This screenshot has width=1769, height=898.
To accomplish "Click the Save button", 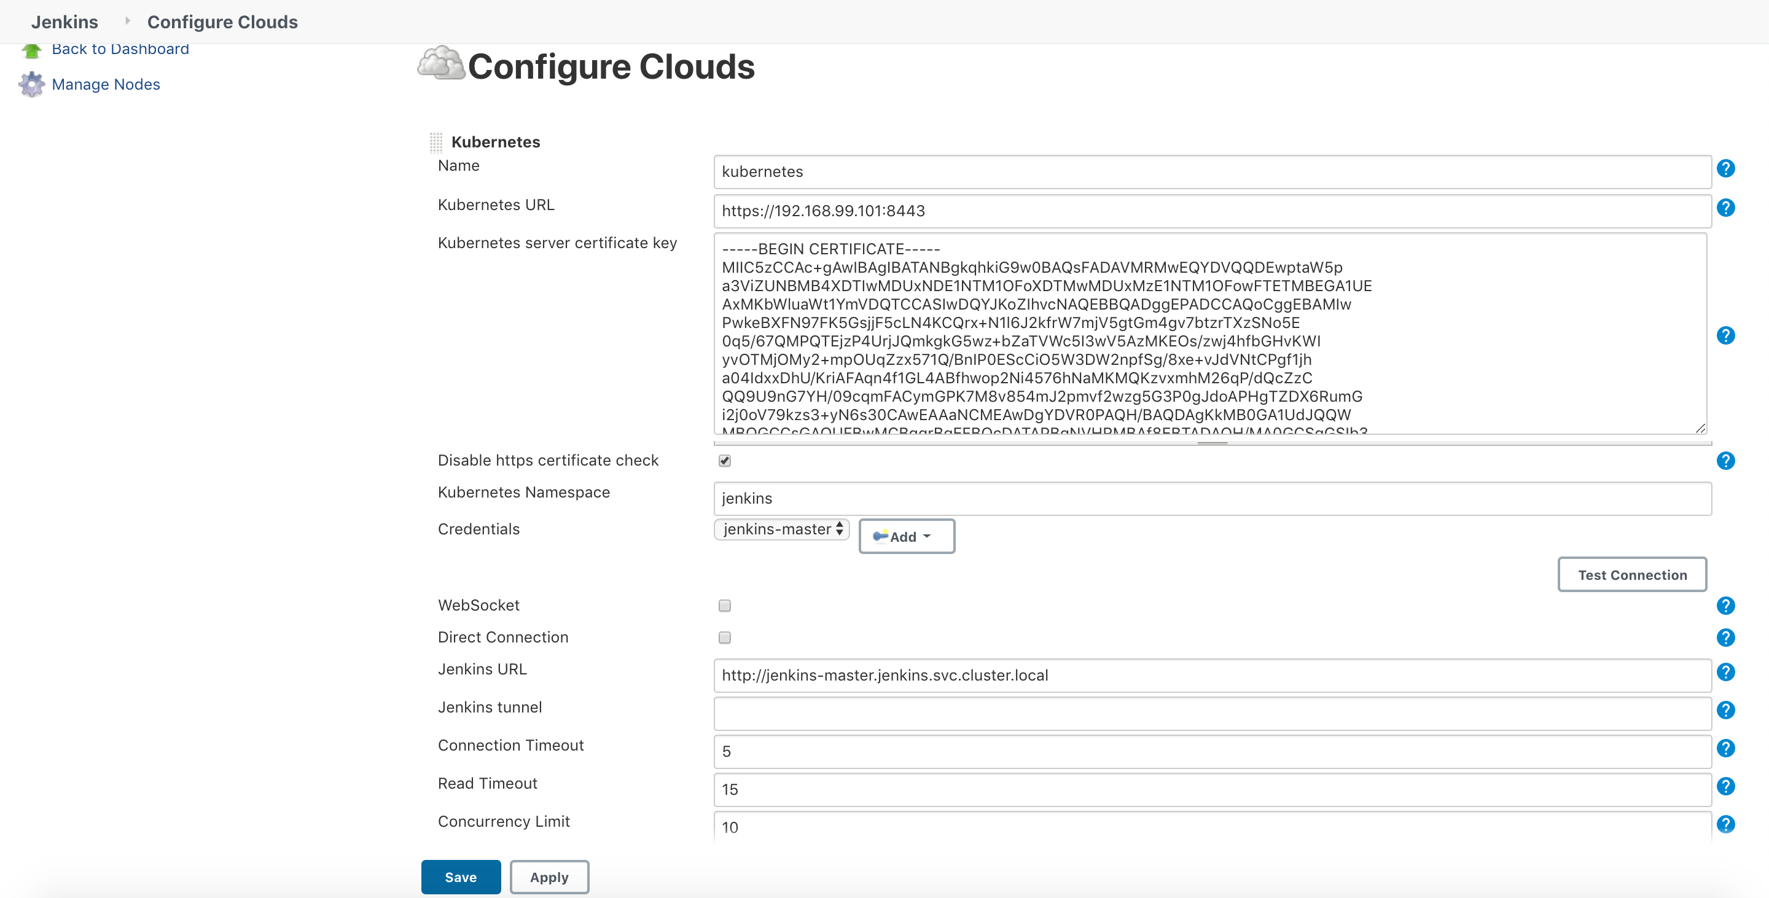I will coord(460,877).
